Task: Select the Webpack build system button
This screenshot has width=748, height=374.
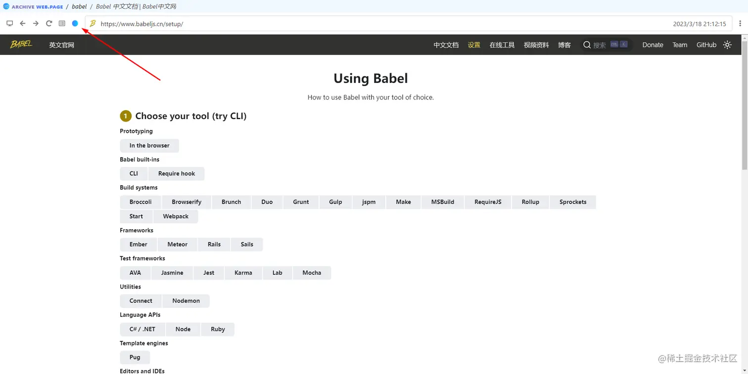Action: 176,216
